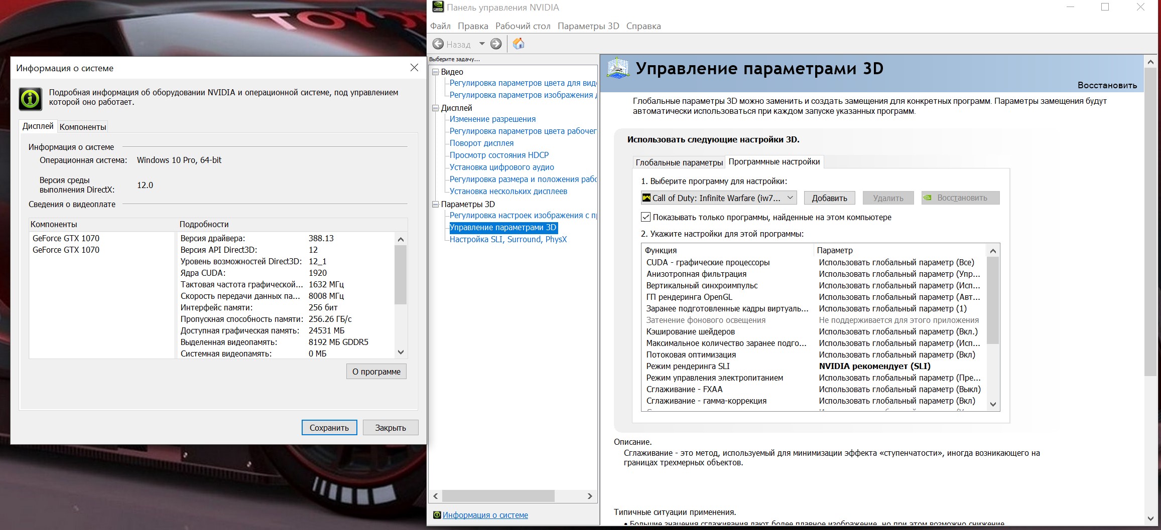
Task: Select Настройка SLI, Surround, PhysX task
Action: 508,240
